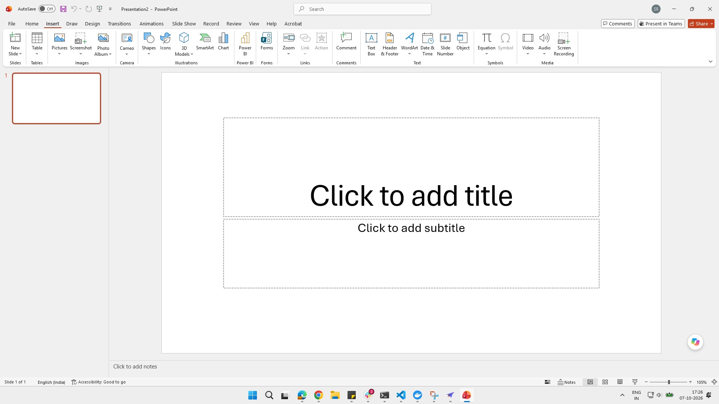Open the WordArt styles dropdown
Image resolution: width=719 pixels, height=404 pixels.
[x=409, y=54]
